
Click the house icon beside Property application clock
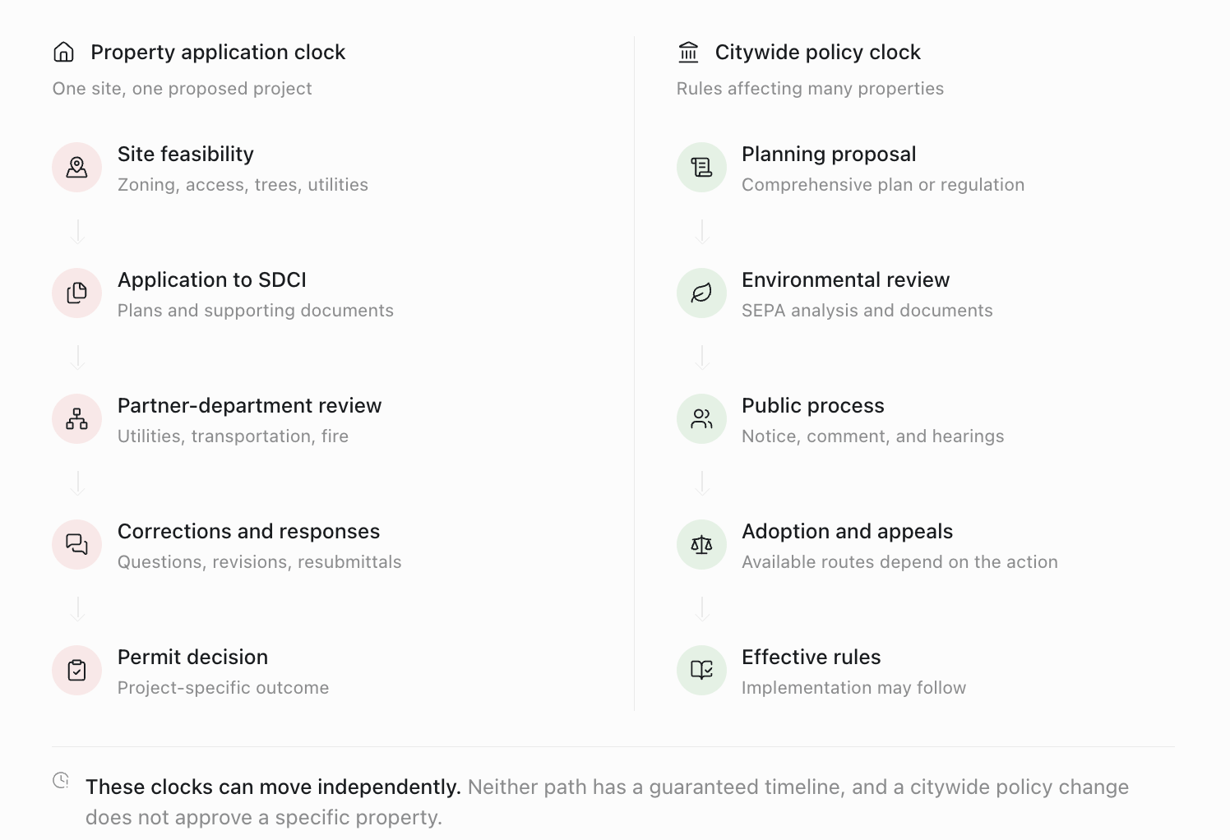(63, 52)
